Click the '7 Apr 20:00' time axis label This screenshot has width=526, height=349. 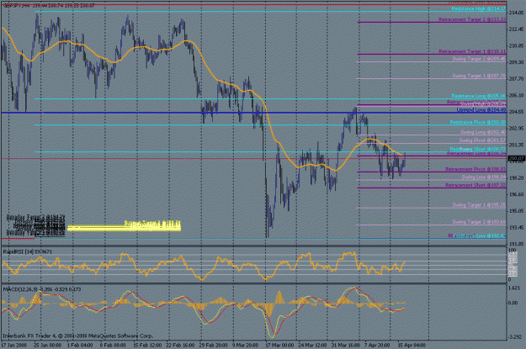click(x=377, y=346)
